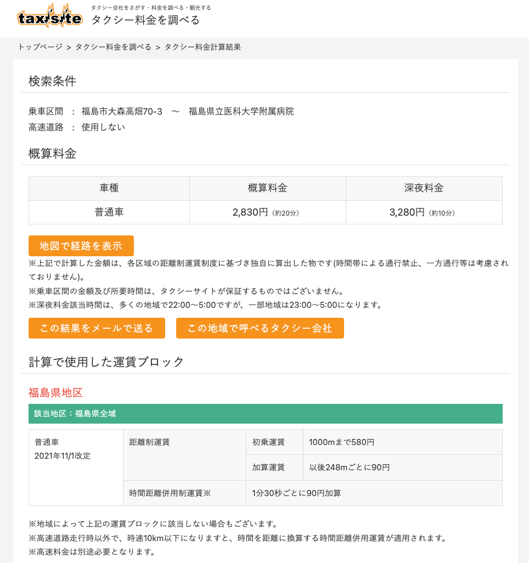Click the 距離制運賃 cell
529x563 pixels.
pos(184,455)
